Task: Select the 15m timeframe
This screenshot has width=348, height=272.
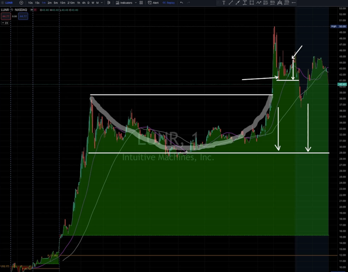Action: pyautogui.click(x=63, y=2)
